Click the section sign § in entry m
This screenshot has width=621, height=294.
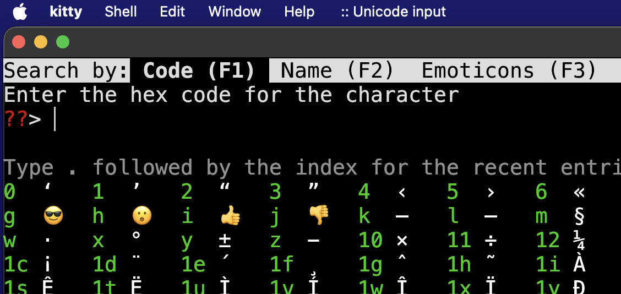point(579,217)
